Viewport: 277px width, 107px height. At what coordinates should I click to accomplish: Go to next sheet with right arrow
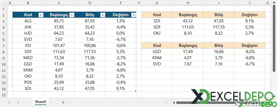[18, 102]
